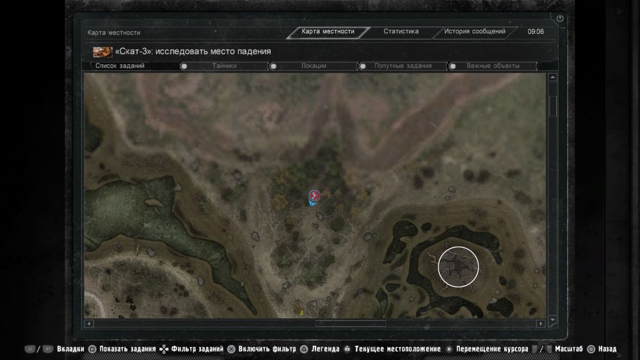Open the Карта местности tab

pos(328,32)
